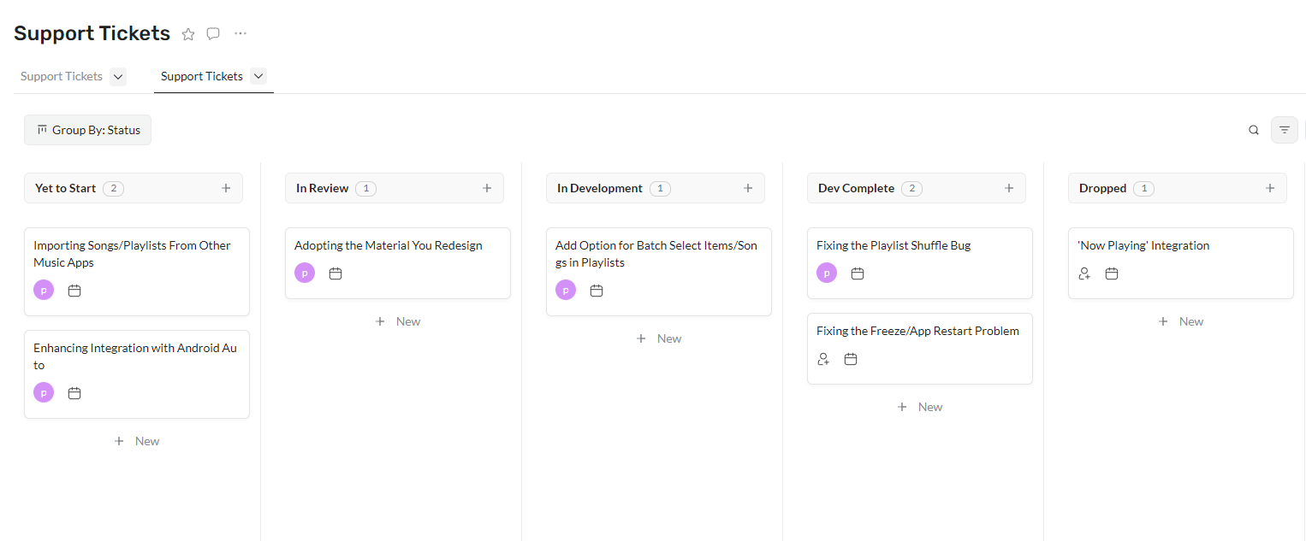Expand the chevron on the active Support Tickets tab

pyautogui.click(x=258, y=76)
